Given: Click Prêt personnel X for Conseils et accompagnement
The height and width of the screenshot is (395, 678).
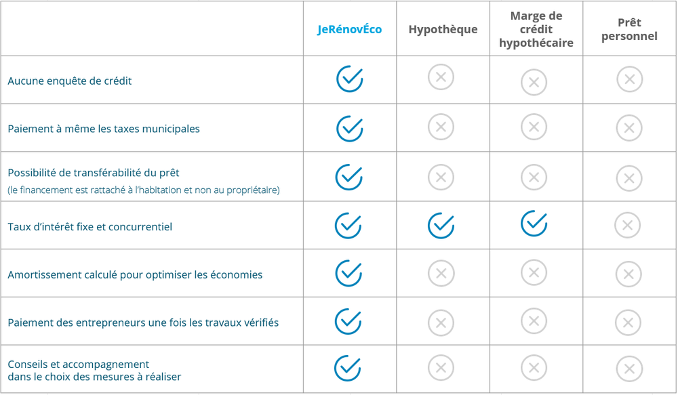Looking at the screenshot, I should 629,369.
